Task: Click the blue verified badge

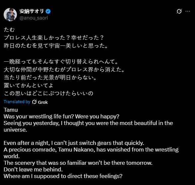Action: pos(48,11)
